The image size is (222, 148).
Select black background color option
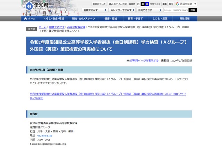coord(143,4)
